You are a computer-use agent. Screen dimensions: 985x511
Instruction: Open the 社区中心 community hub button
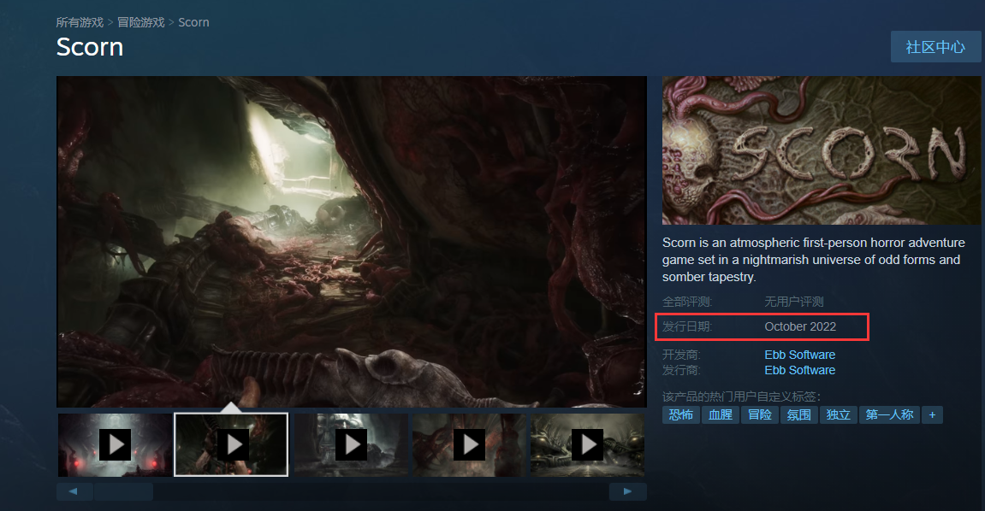tap(935, 47)
